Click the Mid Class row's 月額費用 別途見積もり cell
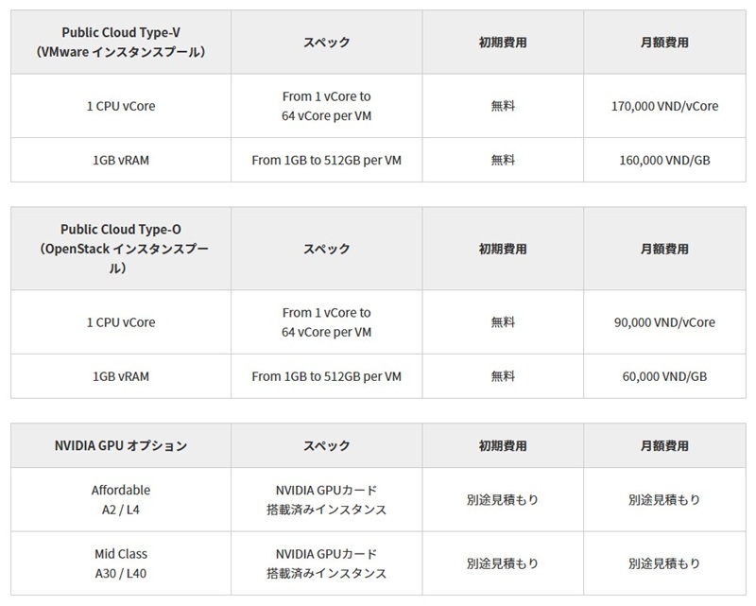The image size is (756, 606). 664,563
